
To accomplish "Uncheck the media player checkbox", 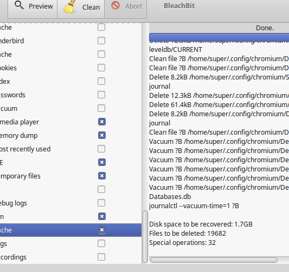I will click(x=102, y=122).
